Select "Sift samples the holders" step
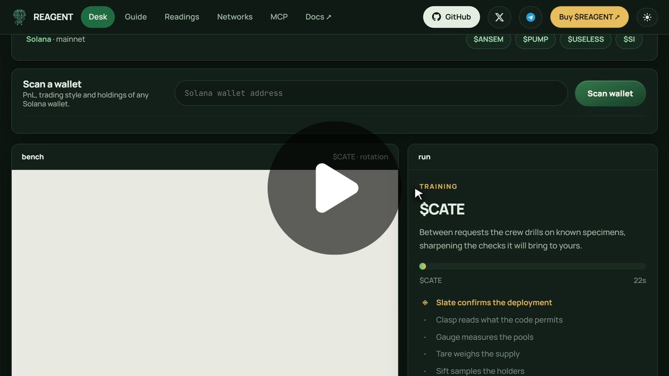 point(480,371)
